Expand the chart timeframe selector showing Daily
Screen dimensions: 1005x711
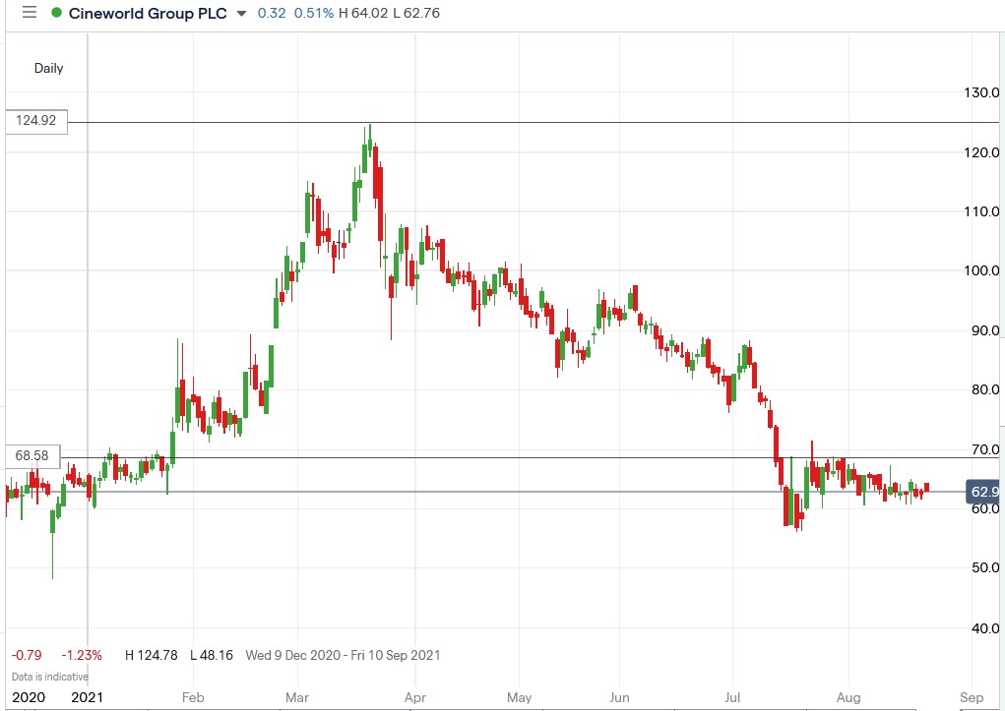click(x=47, y=69)
